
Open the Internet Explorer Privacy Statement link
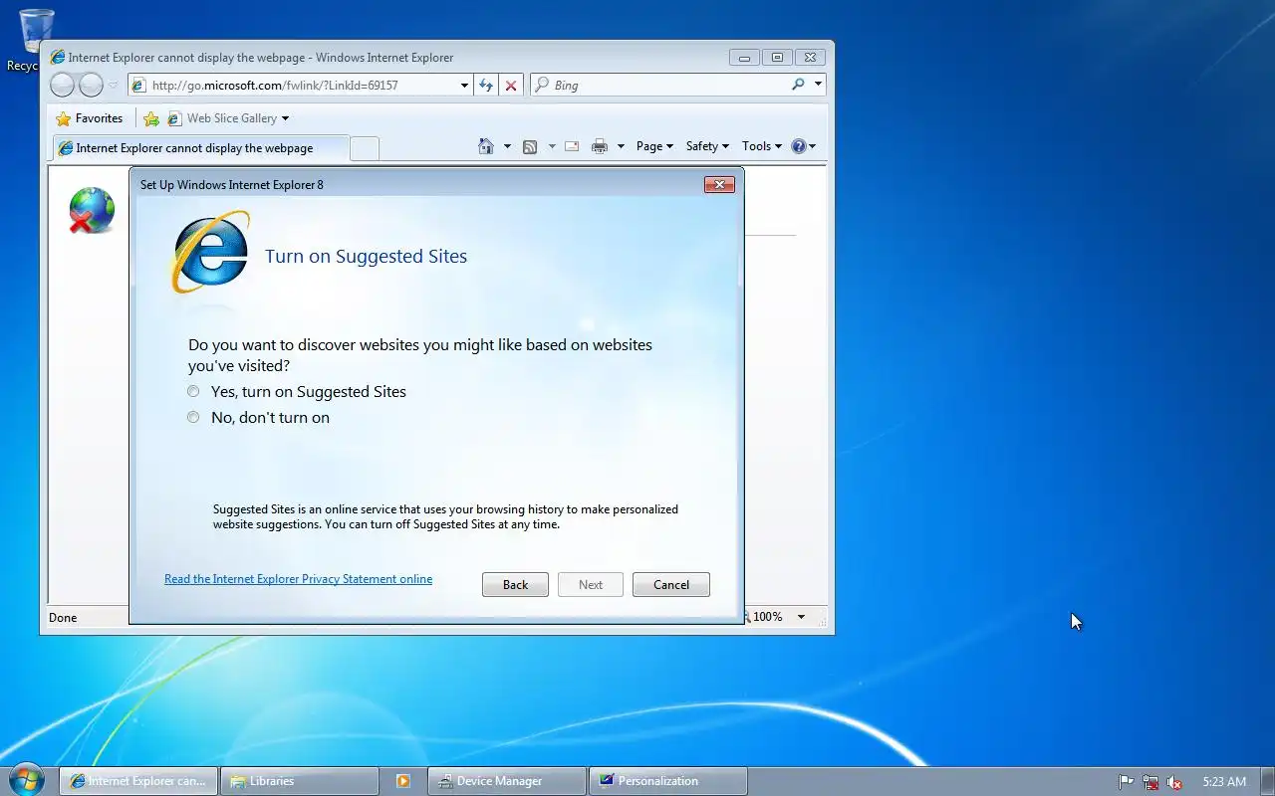[298, 578]
